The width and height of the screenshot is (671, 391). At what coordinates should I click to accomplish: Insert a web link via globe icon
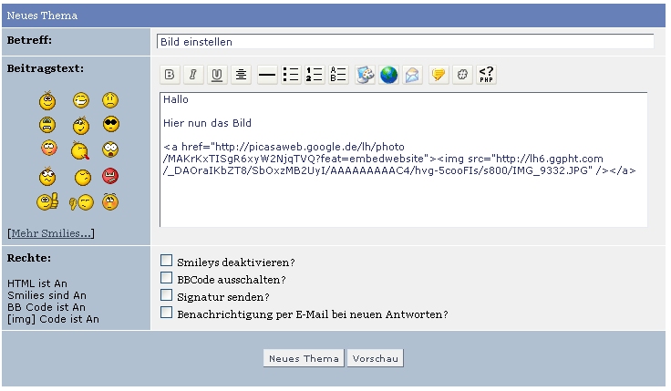point(389,76)
